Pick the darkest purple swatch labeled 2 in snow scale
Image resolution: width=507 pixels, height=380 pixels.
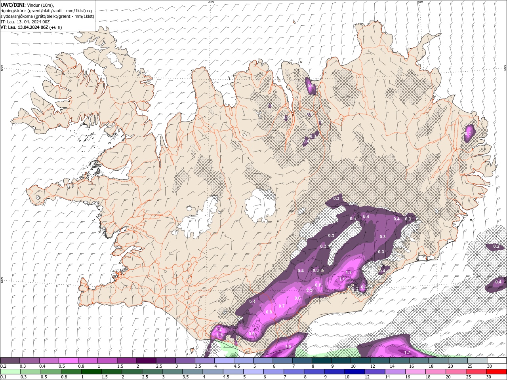click(x=146, y=361)
